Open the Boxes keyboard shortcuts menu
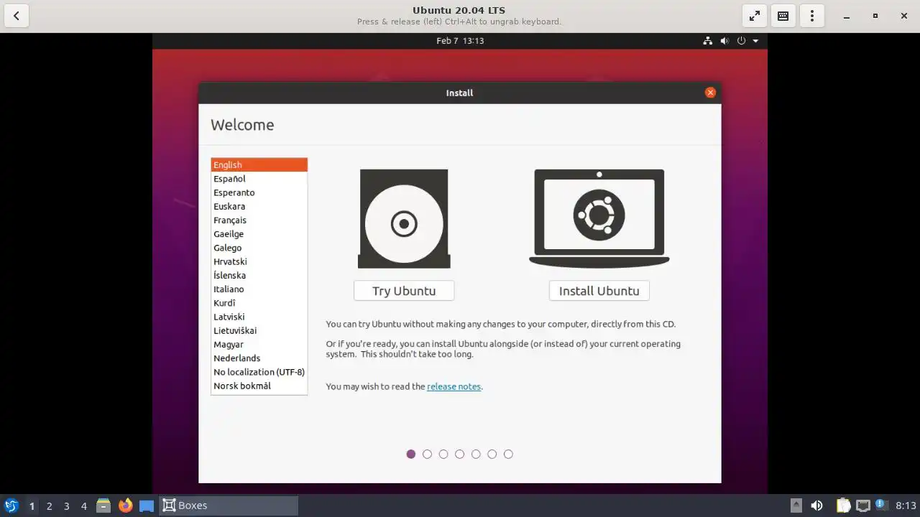 (783, 16)
